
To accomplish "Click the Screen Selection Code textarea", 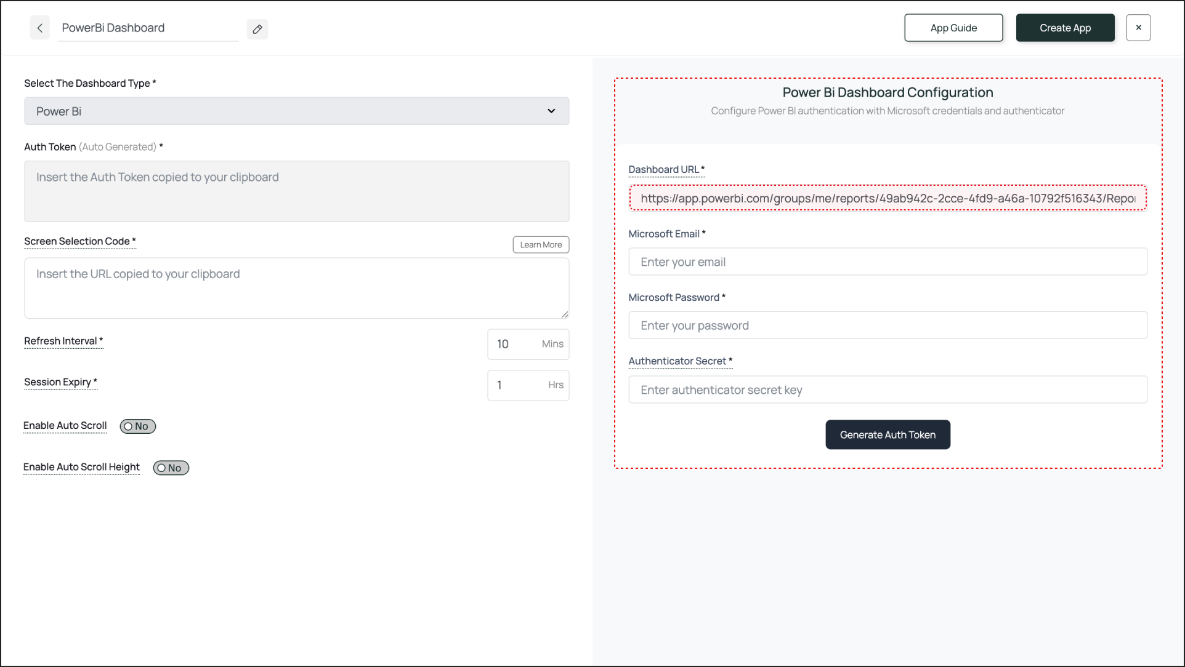I will 296,288.
